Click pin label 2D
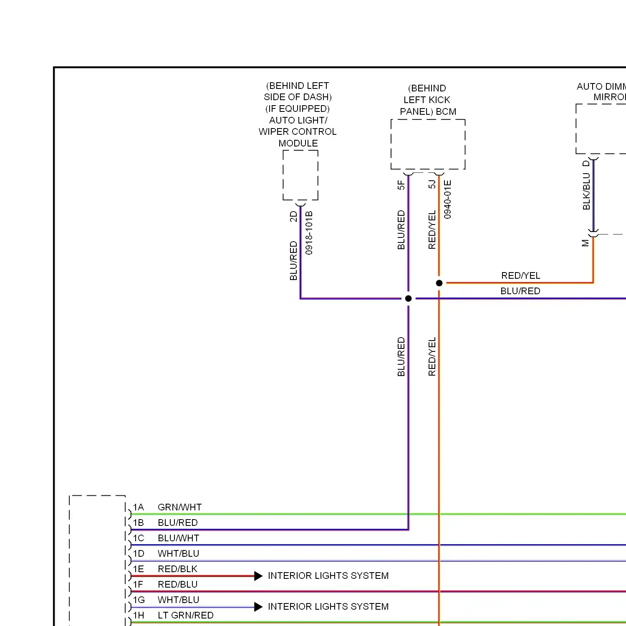Screen dimensions: 626x626 tap(293, 216)
